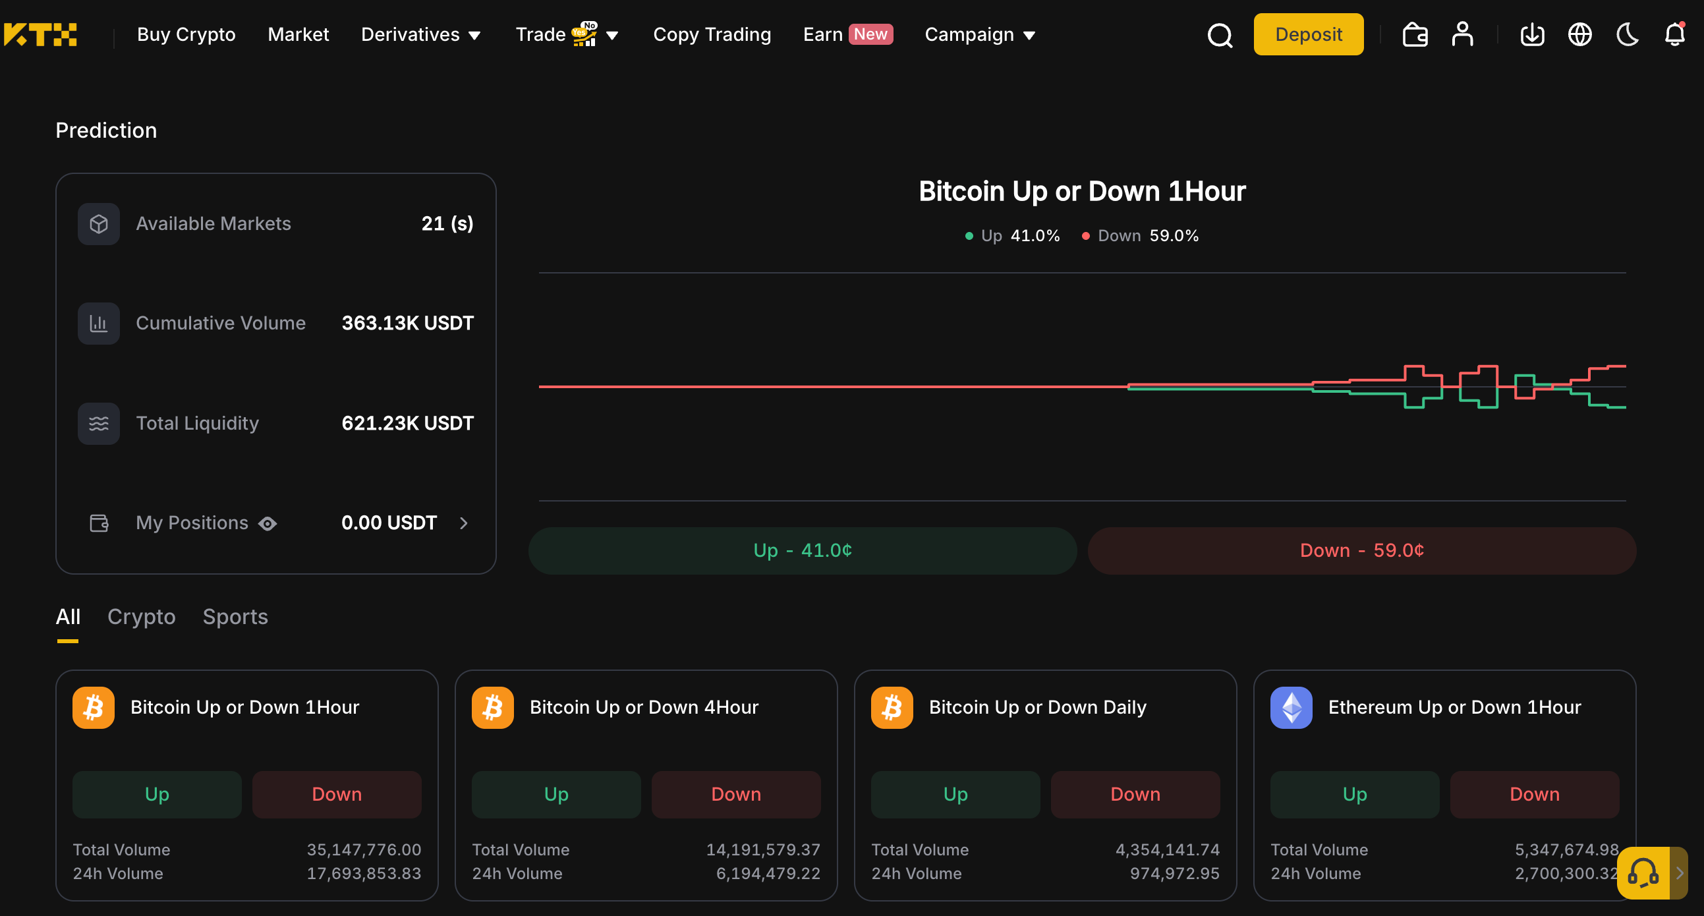Screen dimensions: 1704x916
Task: Select Down on Bitcoin Daily card
Action: [1135, 794]
